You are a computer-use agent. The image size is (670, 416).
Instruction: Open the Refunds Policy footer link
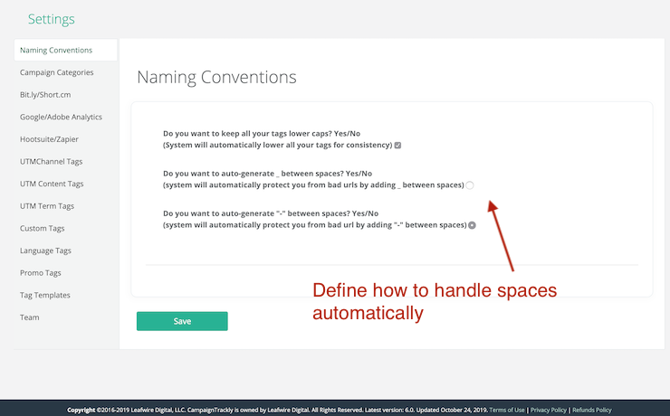[592, 410]
